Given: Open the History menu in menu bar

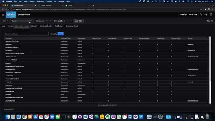Looking at the screenshot, I should [32, 1].
